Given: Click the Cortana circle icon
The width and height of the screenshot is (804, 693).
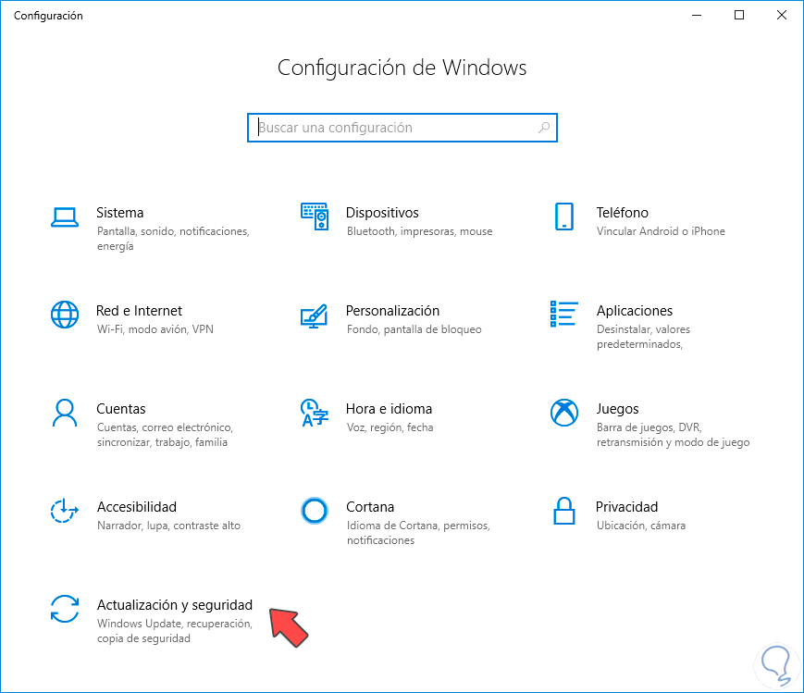Looking at the screenshot, I should (x=315, y=511).
